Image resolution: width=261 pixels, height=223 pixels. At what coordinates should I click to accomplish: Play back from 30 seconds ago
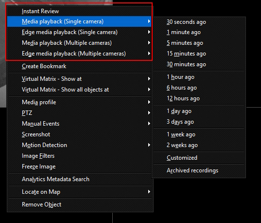[x=199, y=22]
